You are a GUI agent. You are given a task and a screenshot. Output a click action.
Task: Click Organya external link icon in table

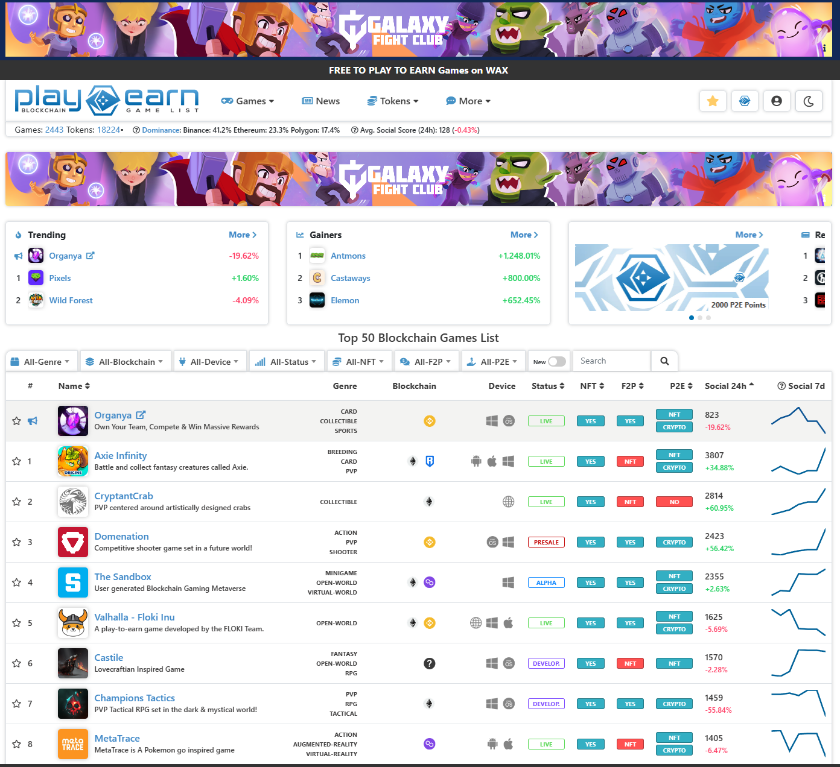(141, 415)
